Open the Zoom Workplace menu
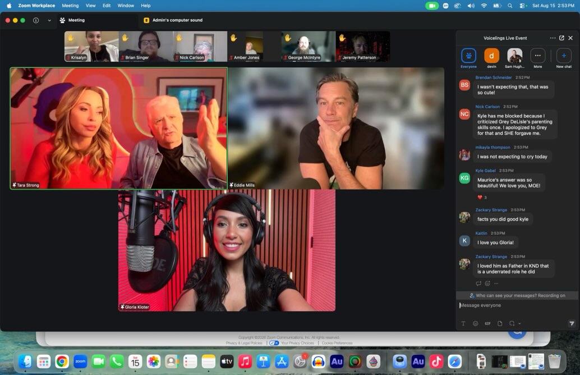This screenshot has width=580, height=375. [x=36, y=6]
